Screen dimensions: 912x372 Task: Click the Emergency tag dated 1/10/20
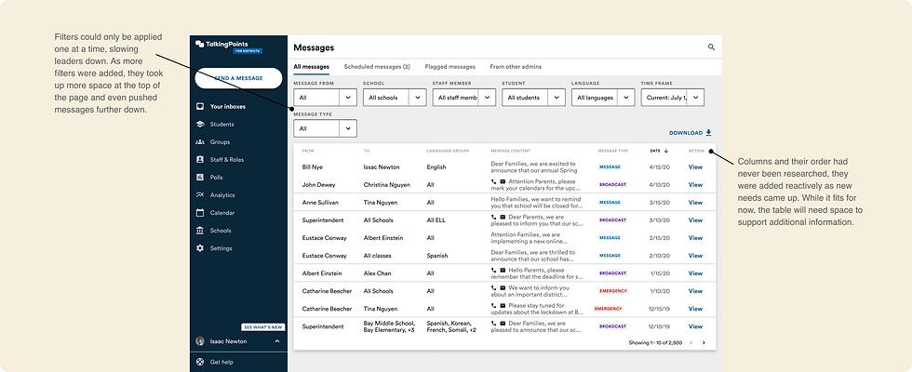pyautogui.click(x=613, y=290)
